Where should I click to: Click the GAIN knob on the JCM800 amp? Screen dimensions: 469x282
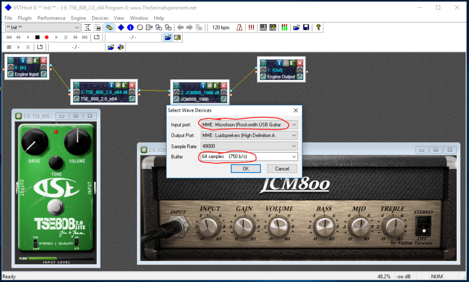(x=244, y=227)
